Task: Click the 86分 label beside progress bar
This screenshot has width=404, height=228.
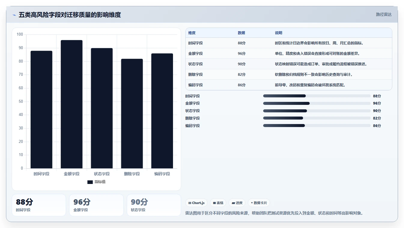Action: pyautogui.click(x=377, y=126)
